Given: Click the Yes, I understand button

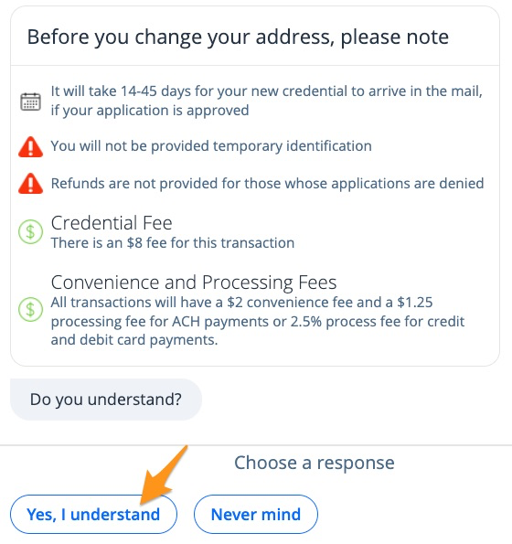Looking at the screenshot, I should click(x=93, y=514).
